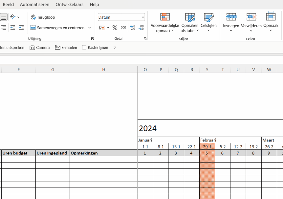Click the justify alignment icon
The height and width of the screenshot is (199, 283).
(x=4, y=28)
